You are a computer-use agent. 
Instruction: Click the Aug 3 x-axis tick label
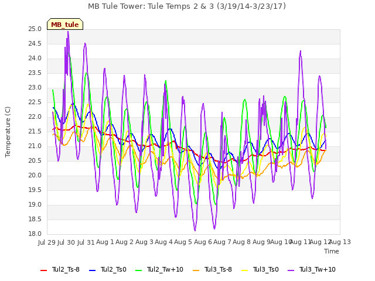click(144, 242)
